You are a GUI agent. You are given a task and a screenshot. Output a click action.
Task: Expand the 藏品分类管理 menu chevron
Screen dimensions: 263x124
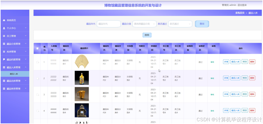(26, 44)
